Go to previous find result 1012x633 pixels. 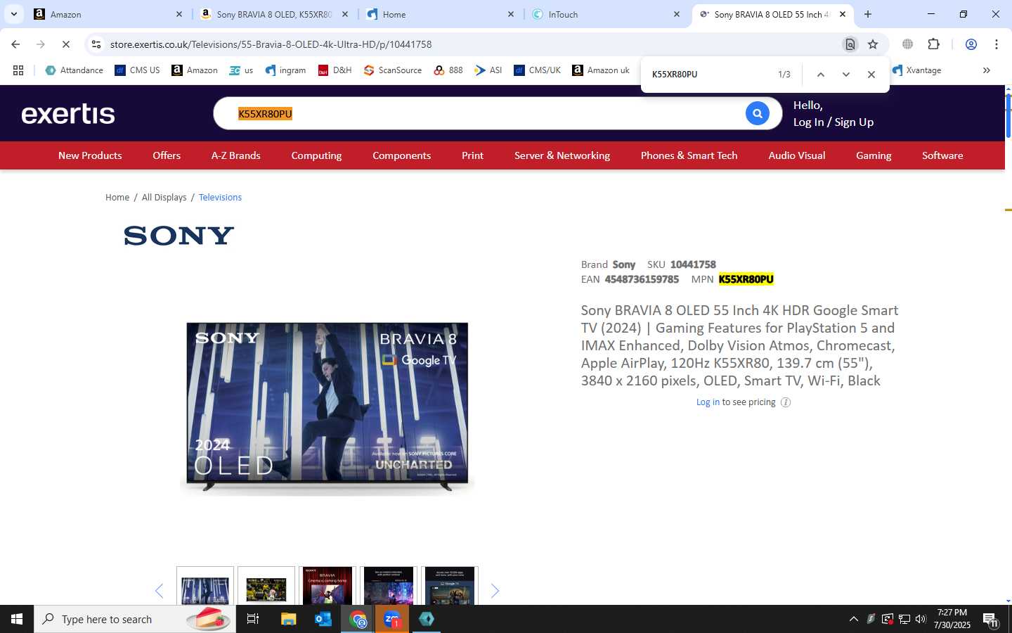820,74
